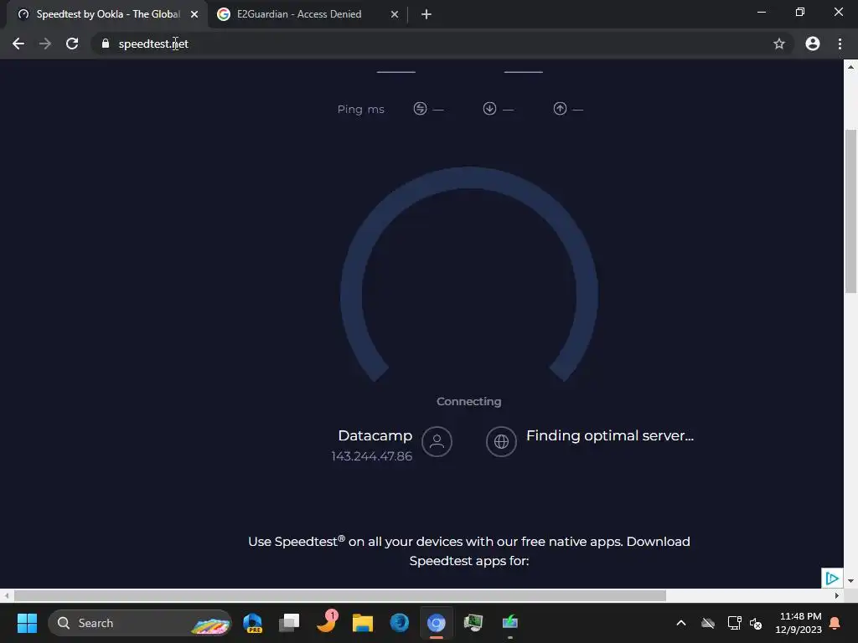
Task: Click the AdChoices icon at bottom right
Action: tap(832, 578)
